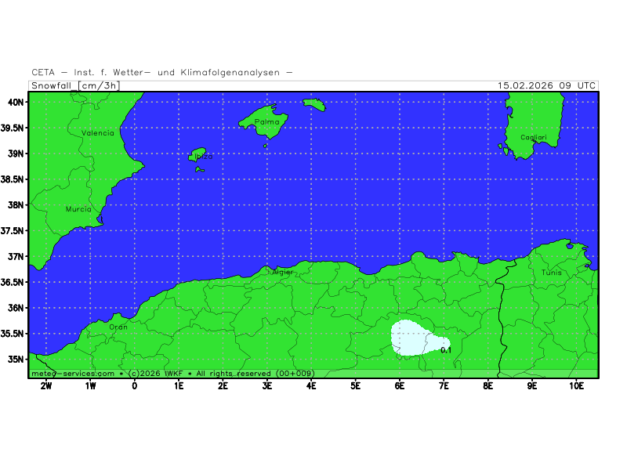Image resolution: width=627 pixels, height=470 pixels.
Task: Click the Oran city label
Action: (118, 327)
